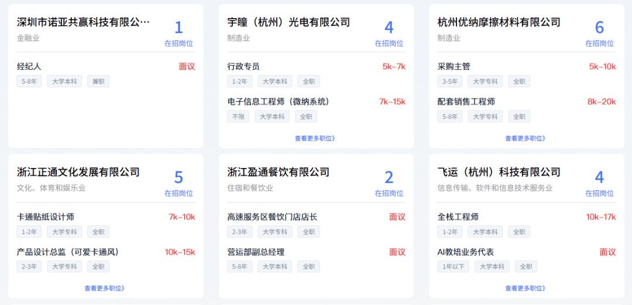
Task: Select the 行政专员 job posting
Action: (243, 66)
